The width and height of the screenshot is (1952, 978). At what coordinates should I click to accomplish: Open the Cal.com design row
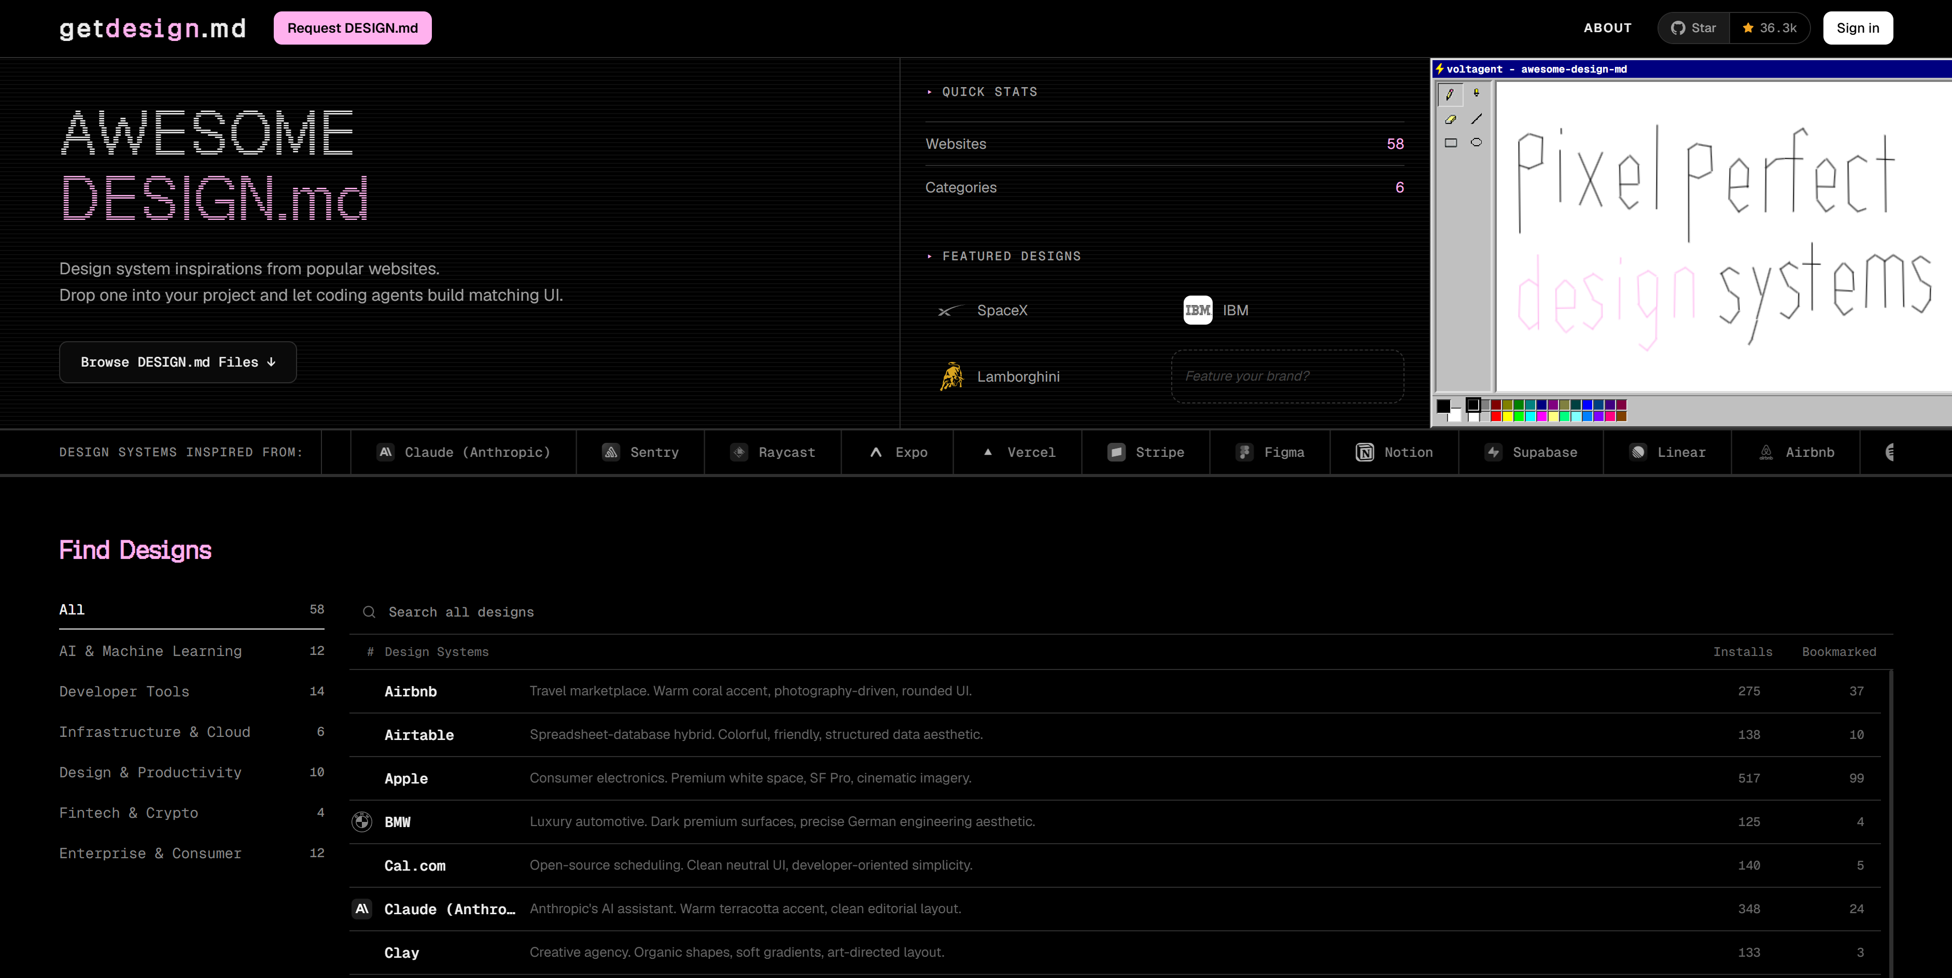[x=1115, y=866]
